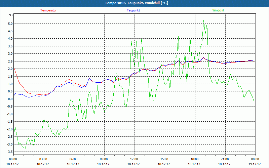
Task: Click the '-3,0' y-axis value
Action: coord(10,144)
